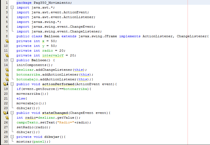Click 'botonabajo' in the addActionListener line
210x145 pixels.
pos(27,80)
